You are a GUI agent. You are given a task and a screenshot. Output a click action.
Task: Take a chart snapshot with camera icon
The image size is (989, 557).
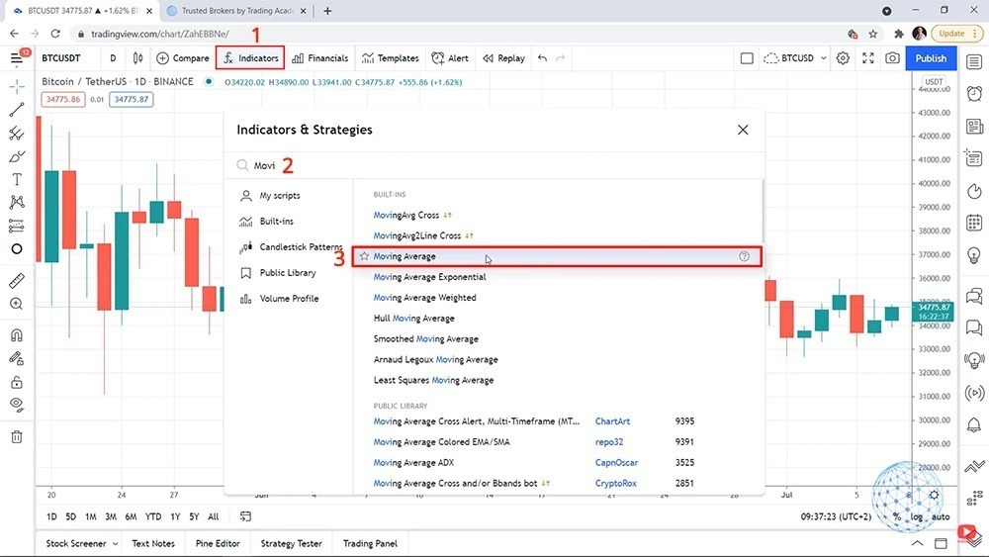pyautogui.click(x=892, y=58)
